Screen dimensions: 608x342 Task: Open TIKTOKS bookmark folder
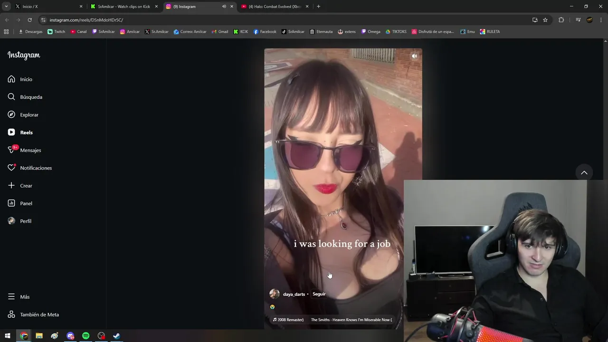[x=396, y=32]
